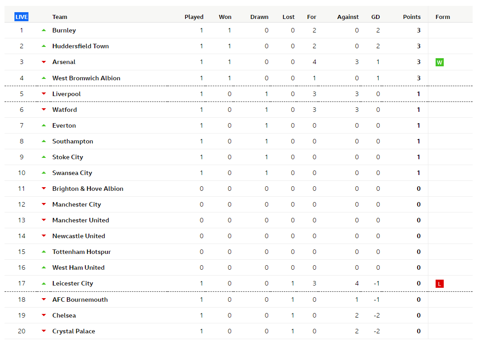Click the red down arrow beside Arsenal

pyautogui.click(x=44, y=62)
